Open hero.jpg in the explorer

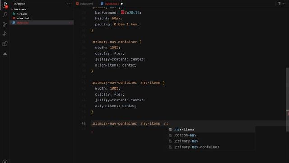pyautogui.click(x=21, y=14)
